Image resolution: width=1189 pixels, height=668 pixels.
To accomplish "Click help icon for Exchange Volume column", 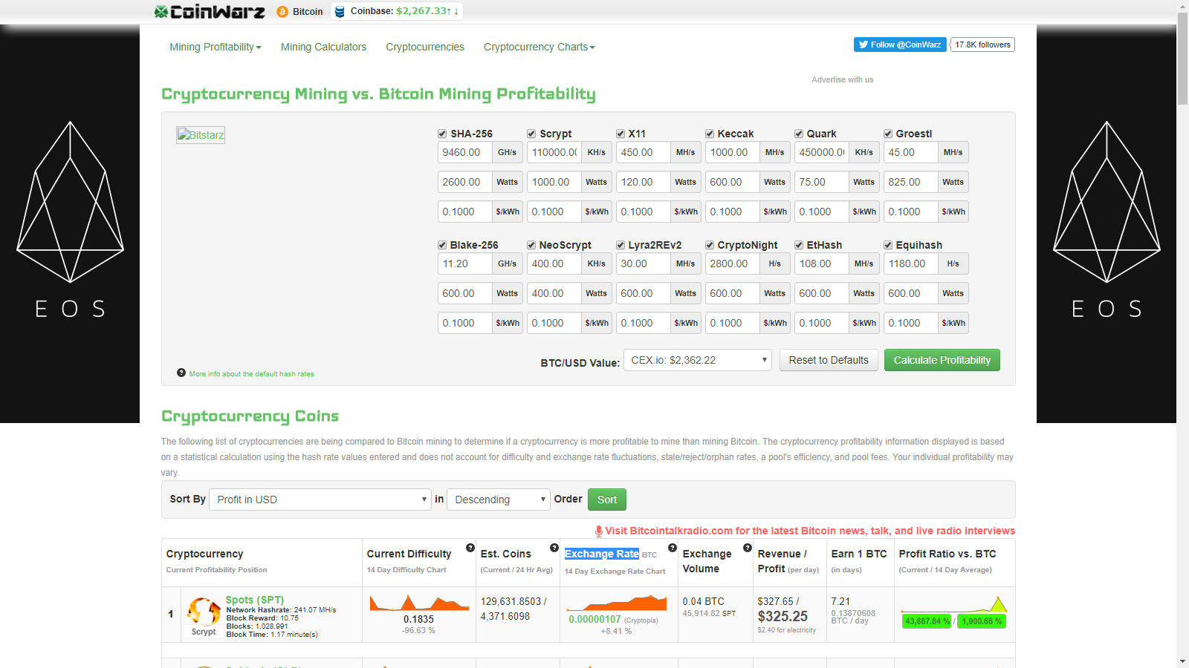I will [x=747, y=548].
